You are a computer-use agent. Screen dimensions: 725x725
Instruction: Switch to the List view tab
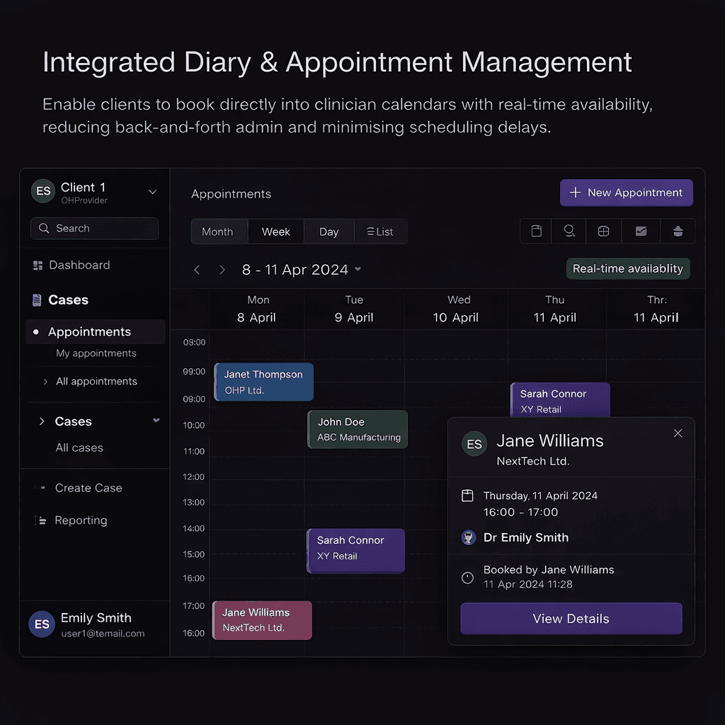pyautogui.click(x=380, y=232)
